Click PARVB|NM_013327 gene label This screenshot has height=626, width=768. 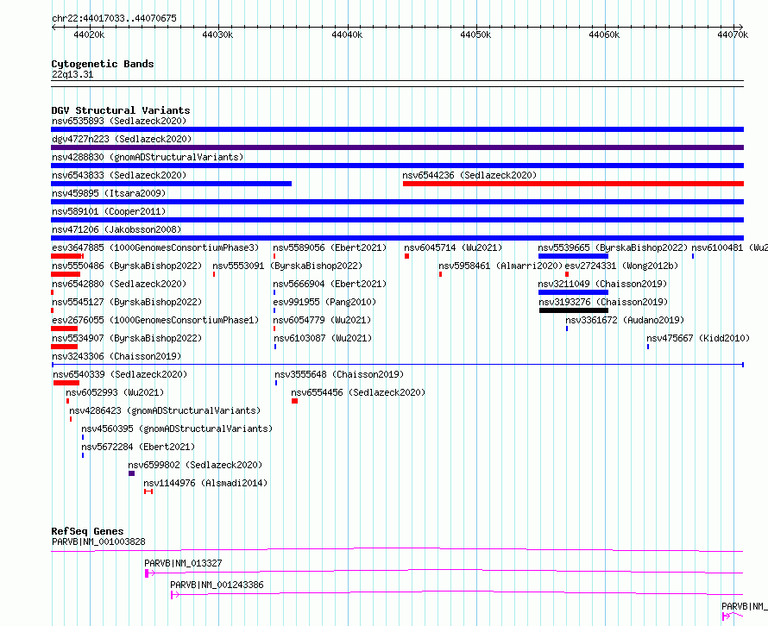183,563
